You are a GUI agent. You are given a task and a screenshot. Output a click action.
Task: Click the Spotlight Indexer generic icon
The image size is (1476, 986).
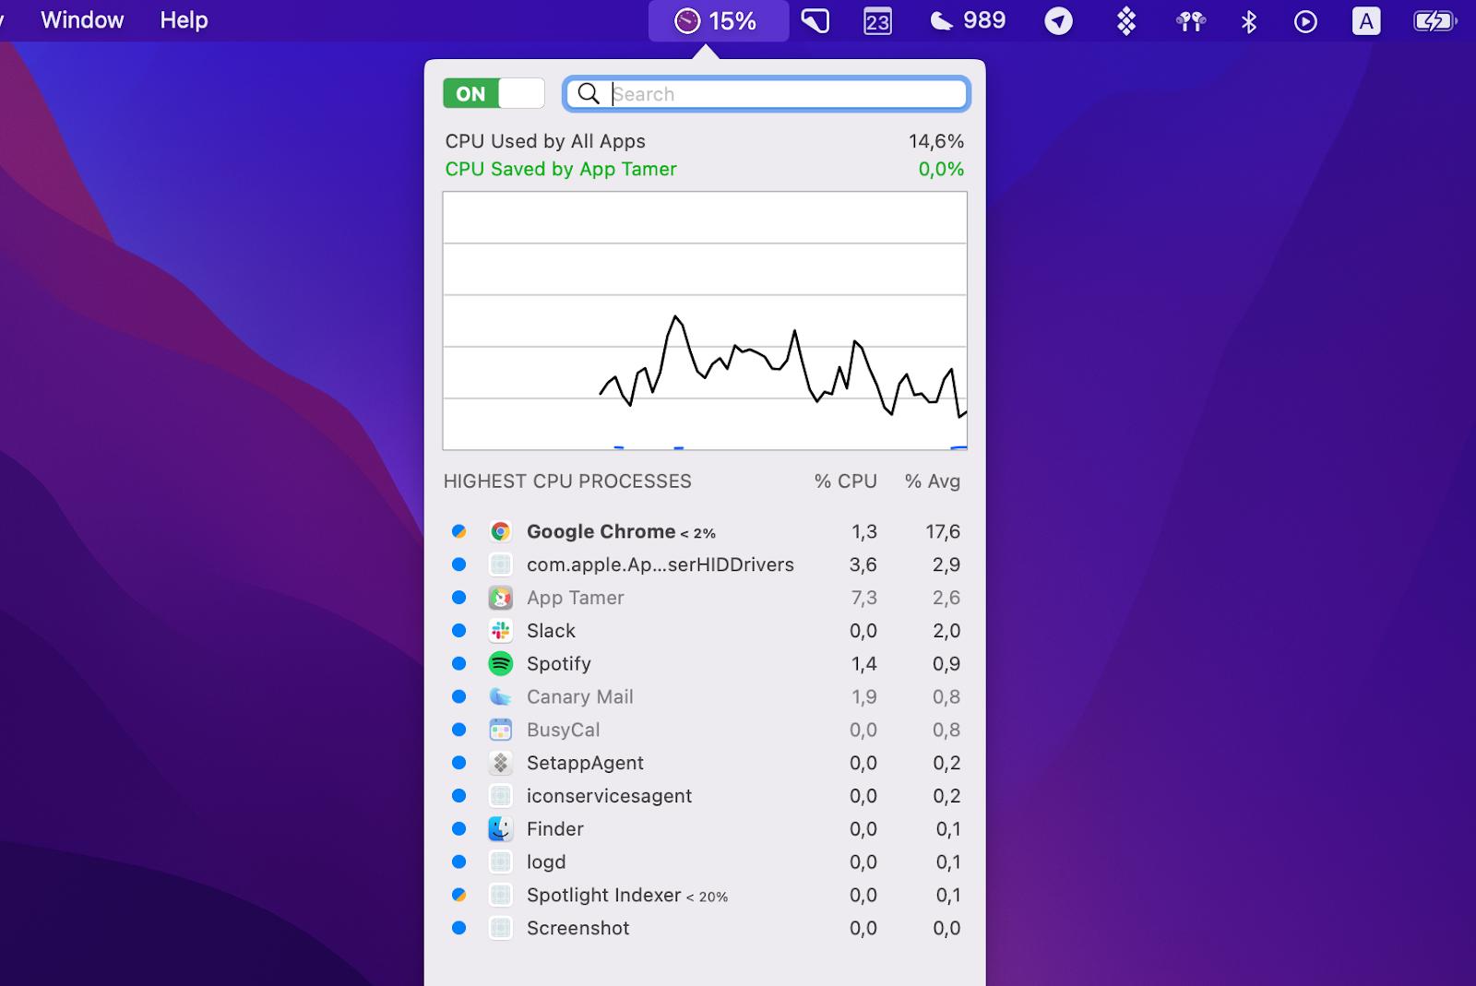500,895
